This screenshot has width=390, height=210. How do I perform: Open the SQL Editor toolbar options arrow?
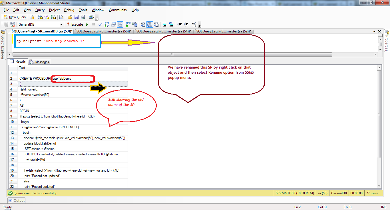pos(200,25)
